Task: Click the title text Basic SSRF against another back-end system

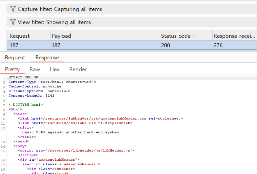Action: [70, 132]
